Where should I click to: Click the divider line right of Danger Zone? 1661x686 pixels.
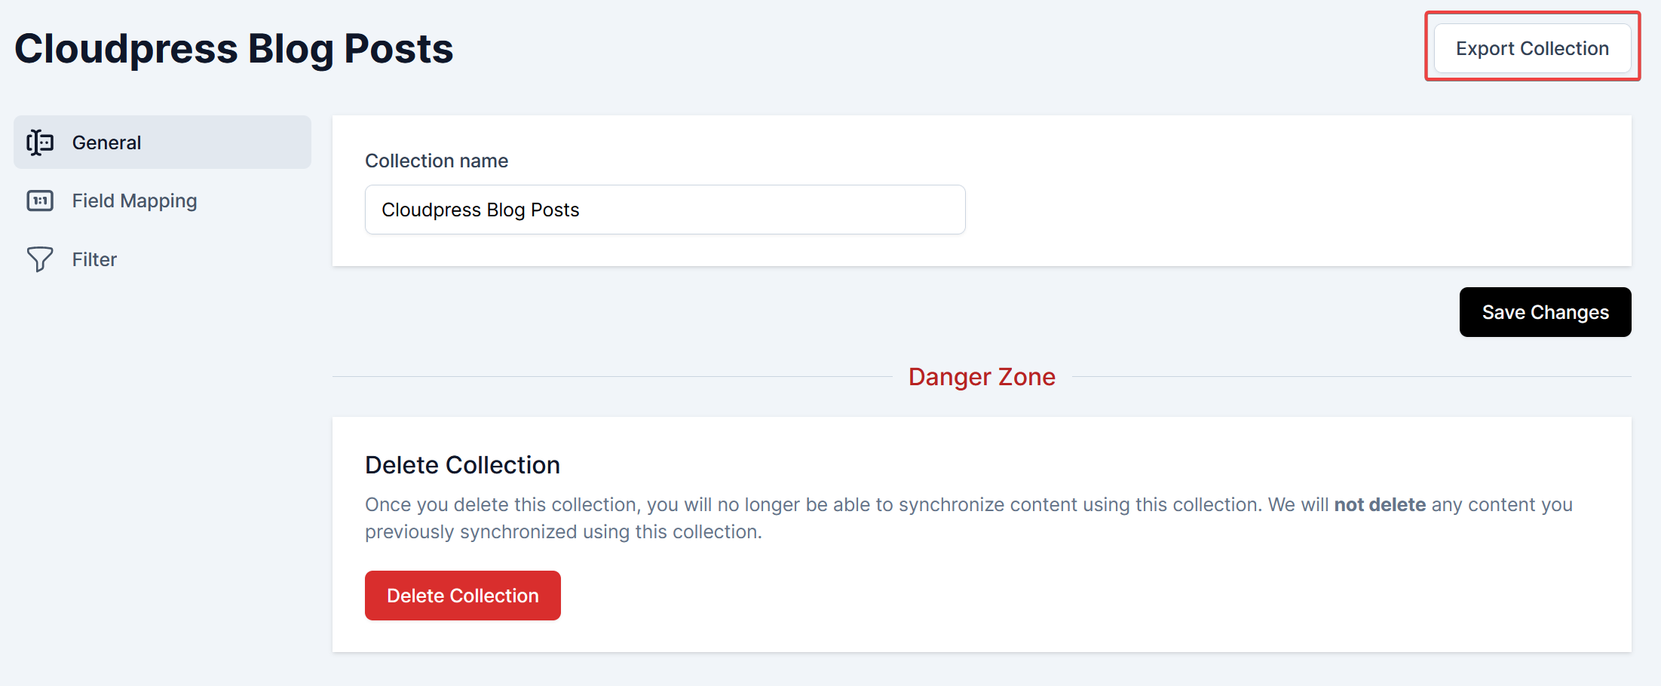1350,376
